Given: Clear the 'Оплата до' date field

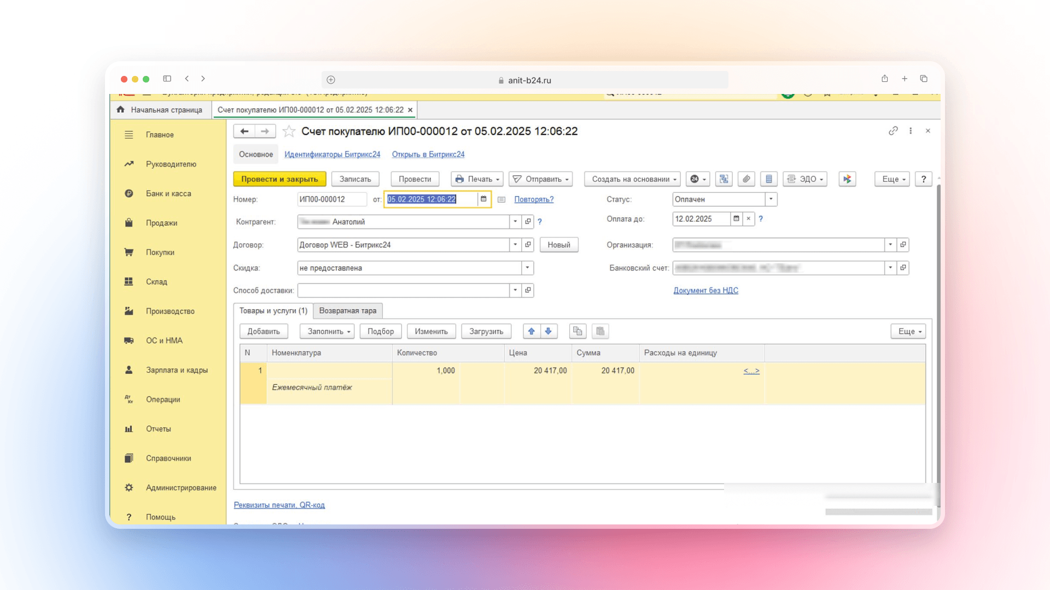Looking at the screenshot, I should point(749,219).
